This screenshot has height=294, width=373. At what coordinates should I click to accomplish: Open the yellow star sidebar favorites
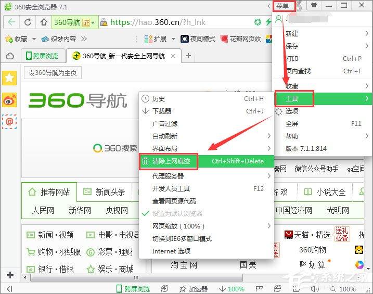tap(9, 78)
